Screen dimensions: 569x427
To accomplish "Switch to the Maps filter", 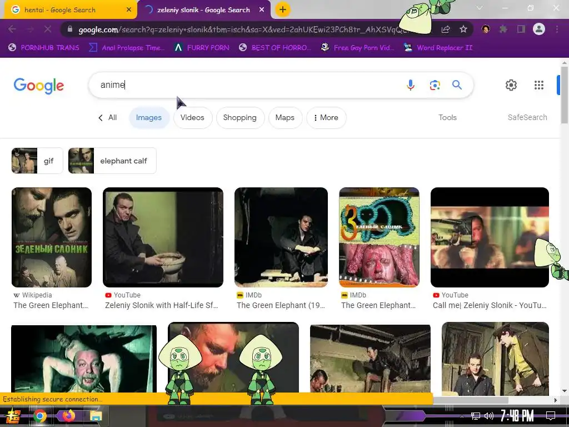I will coord(285,118).
